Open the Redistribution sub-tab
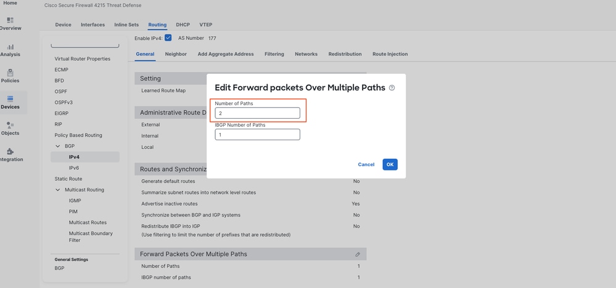 pyautogui.click(x=345, y=54)
